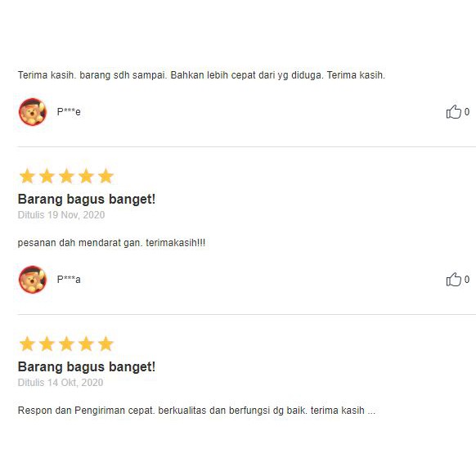
Task: Click the middle star of the 14 Okt review
Action: click(66, 344)
